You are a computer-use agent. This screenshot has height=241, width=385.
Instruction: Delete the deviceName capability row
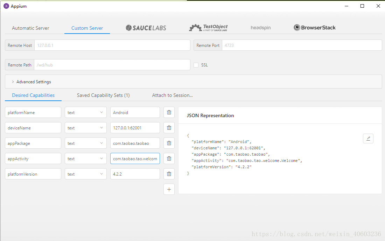coord(169,128)
